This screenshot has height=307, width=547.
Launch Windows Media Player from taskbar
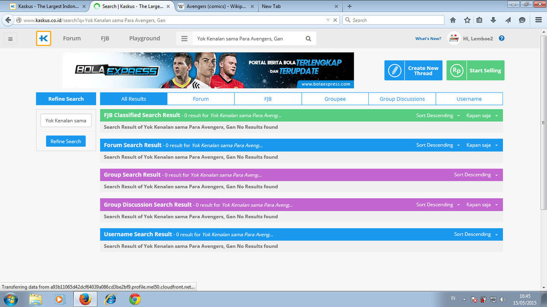pos(59,299)
